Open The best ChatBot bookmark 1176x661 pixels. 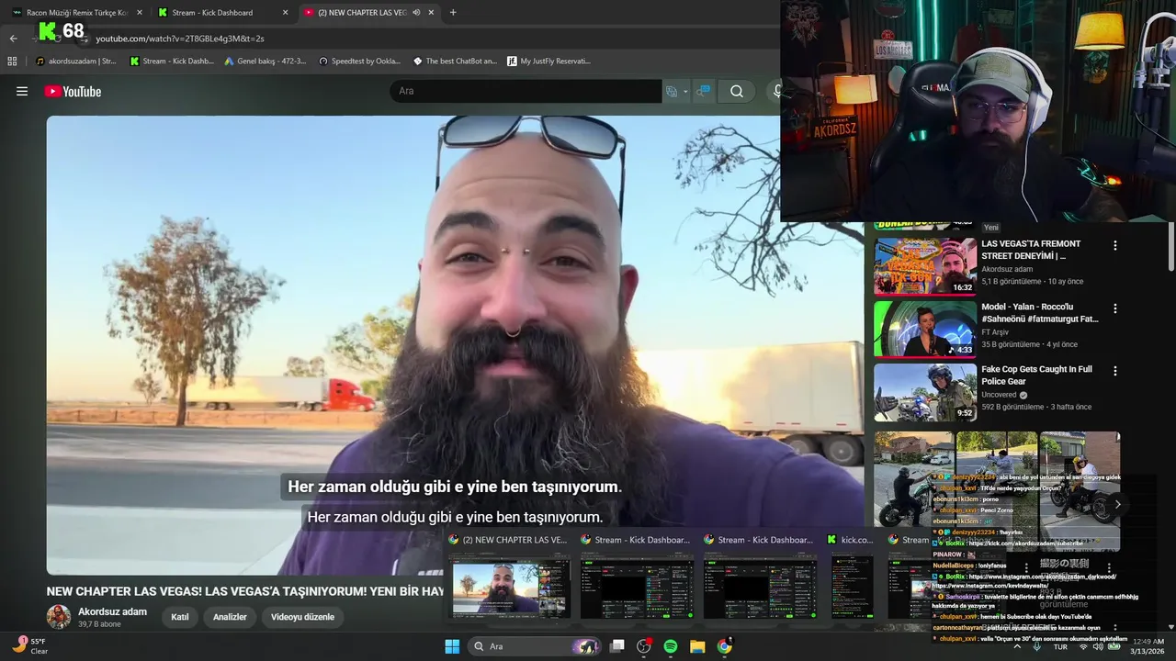[455, 62]
